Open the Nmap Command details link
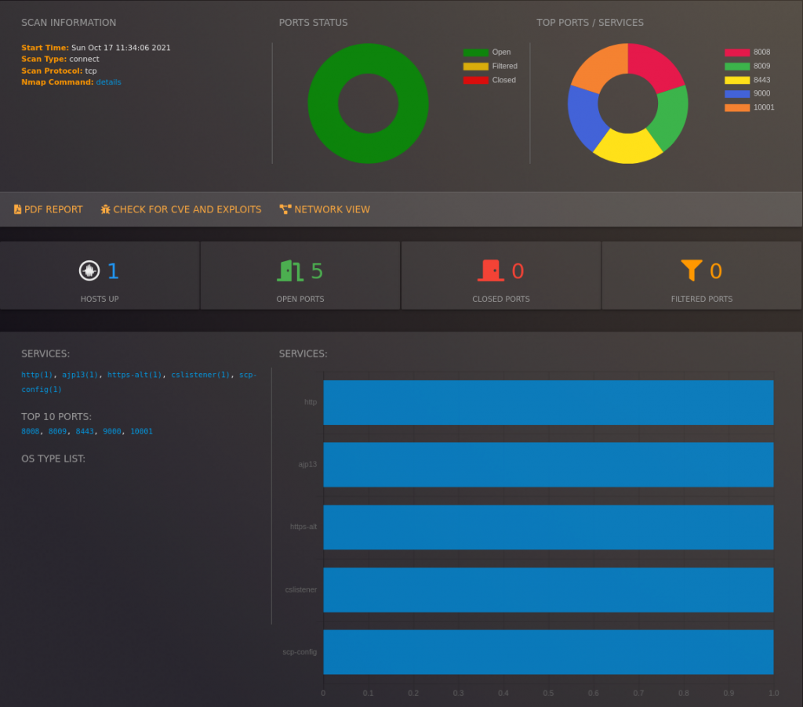Screen dimensions: 803x707 (108, 82)
